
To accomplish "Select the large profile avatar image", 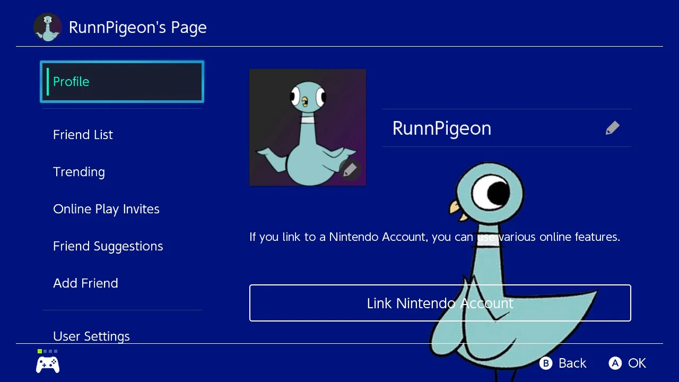I will 308,127.
